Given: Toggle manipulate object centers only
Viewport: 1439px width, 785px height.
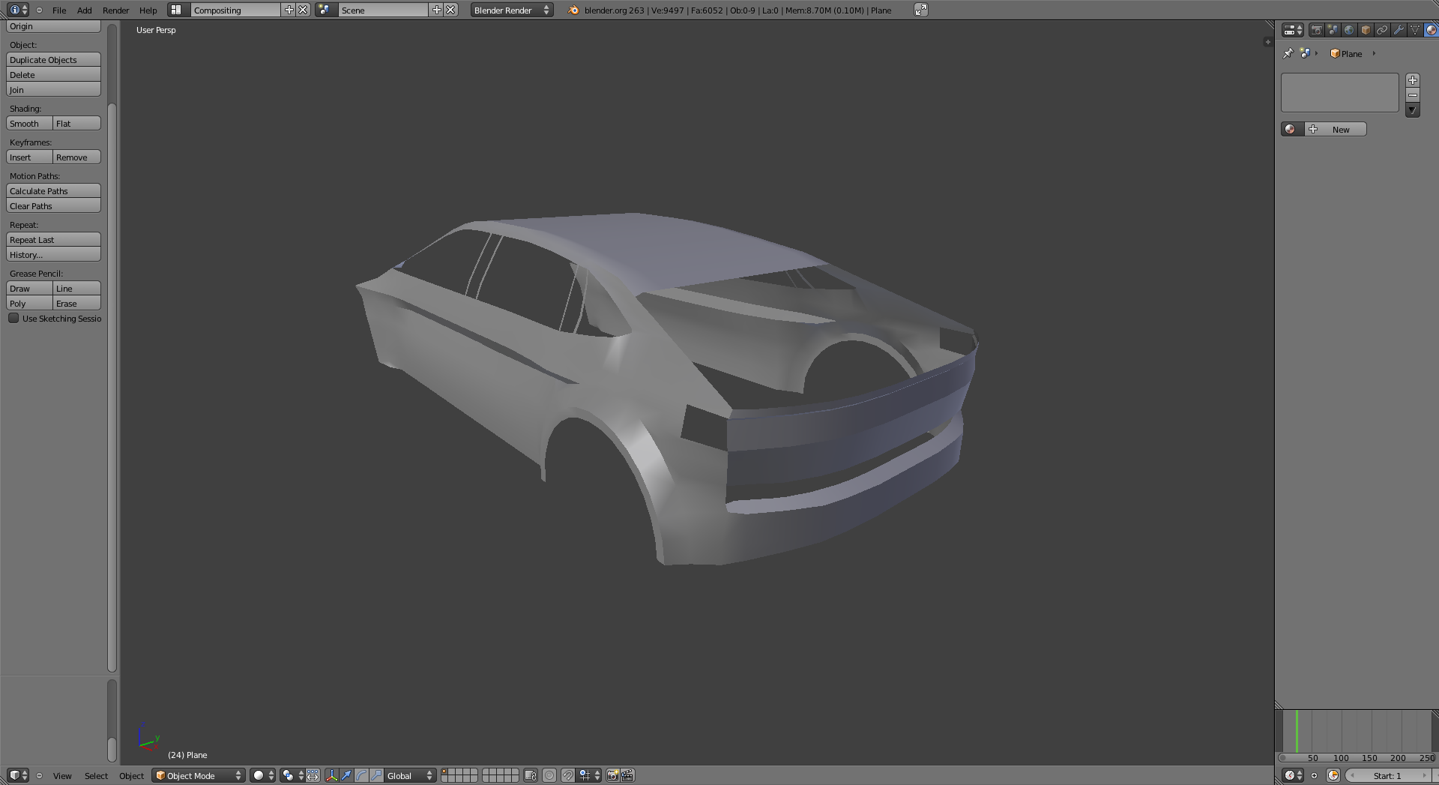Looking at the screenshot, I should tap(313, 775).
